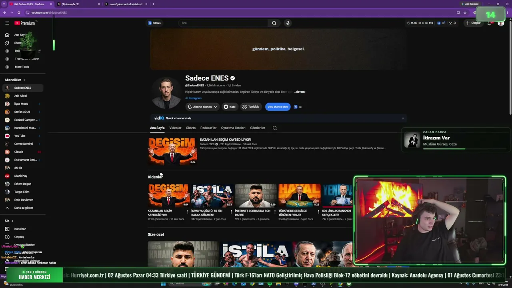This screenshot has width=512, height=288.
Task: Click the browser address bar showing youtube.com/@SadeceENES
Action: coord(240,12)
